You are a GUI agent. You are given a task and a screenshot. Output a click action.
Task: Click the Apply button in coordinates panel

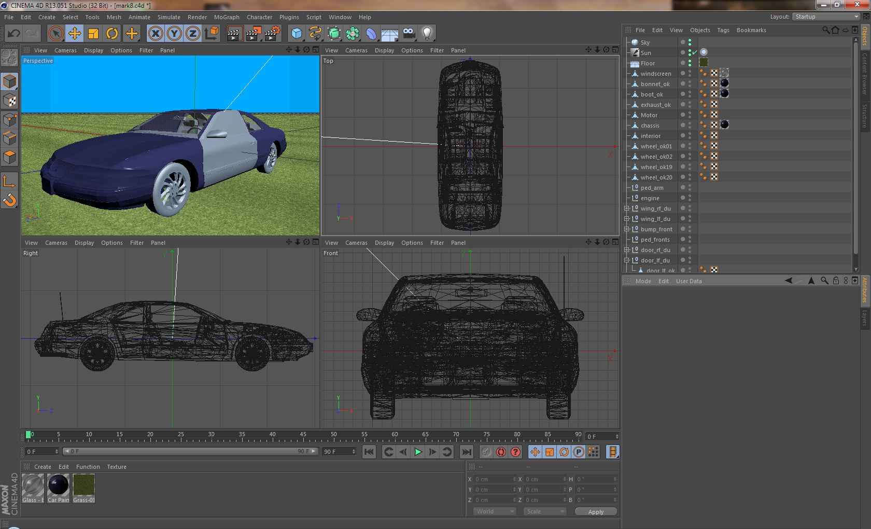[x=596, y=512]
